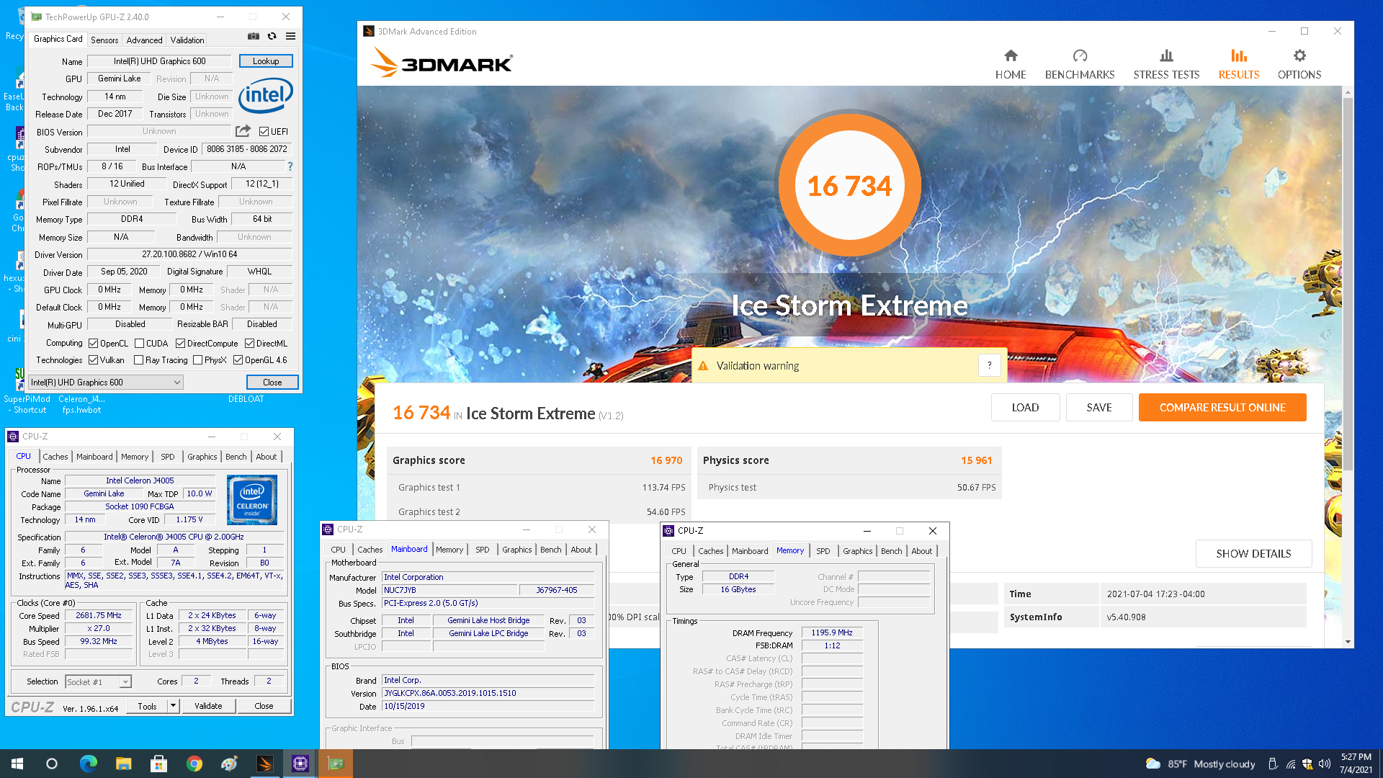Toggle the Vulkan checkbox

click(x=94, y=360)
